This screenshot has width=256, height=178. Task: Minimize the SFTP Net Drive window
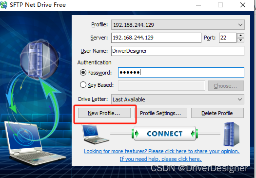(198, 5)
